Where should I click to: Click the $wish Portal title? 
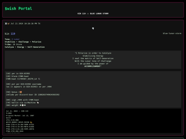pyautogui.click(x=18, y=9)
